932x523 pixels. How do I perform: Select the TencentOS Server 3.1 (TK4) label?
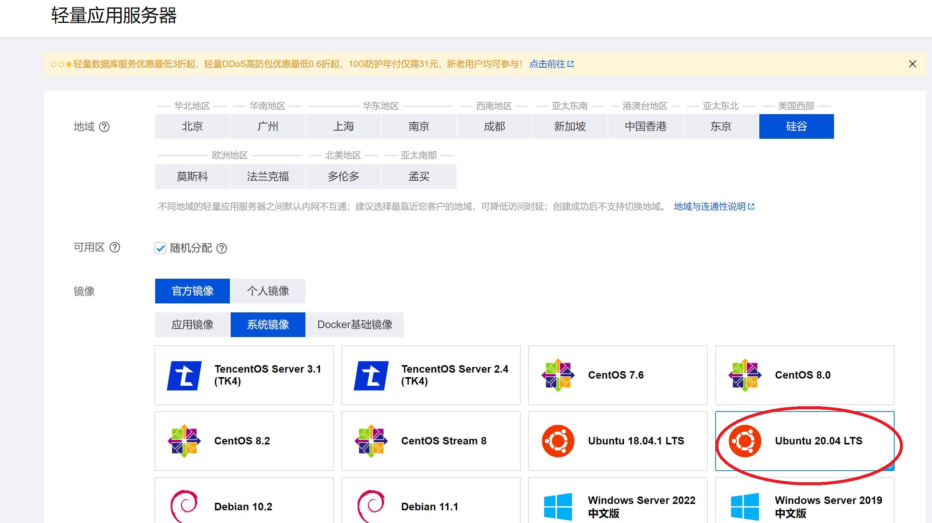268,375
